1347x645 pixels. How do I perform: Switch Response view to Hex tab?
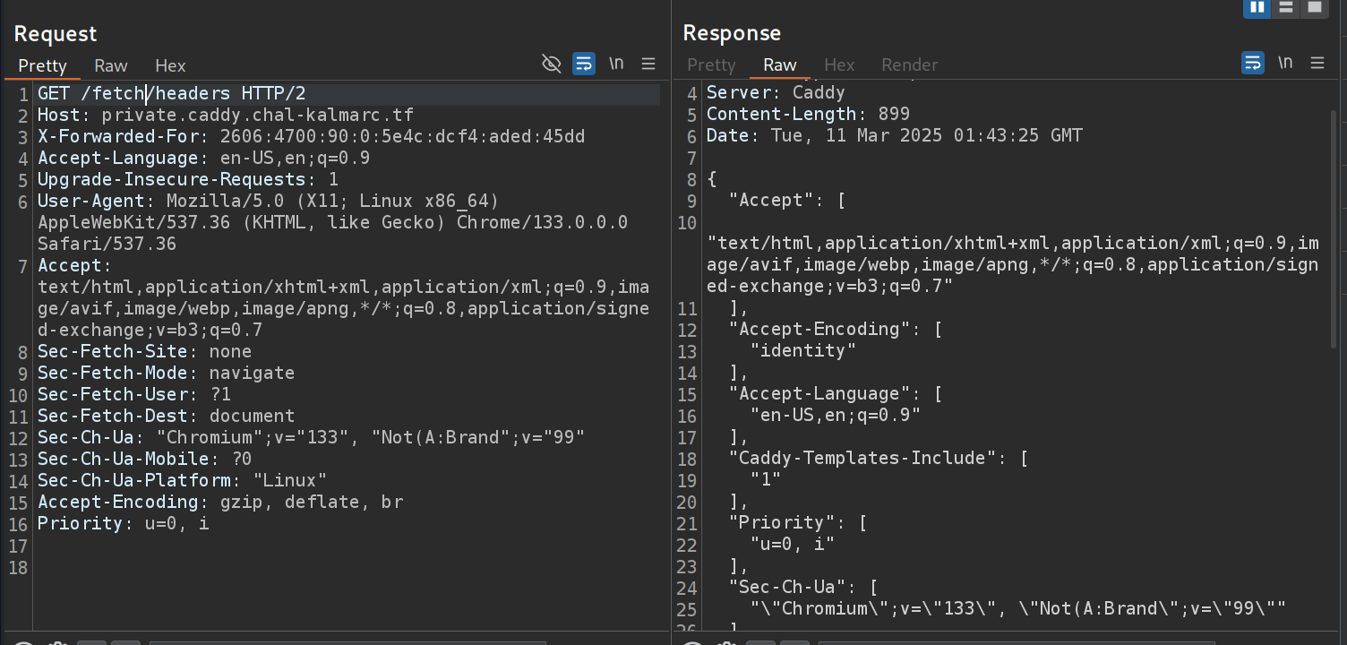coord(839,64)
